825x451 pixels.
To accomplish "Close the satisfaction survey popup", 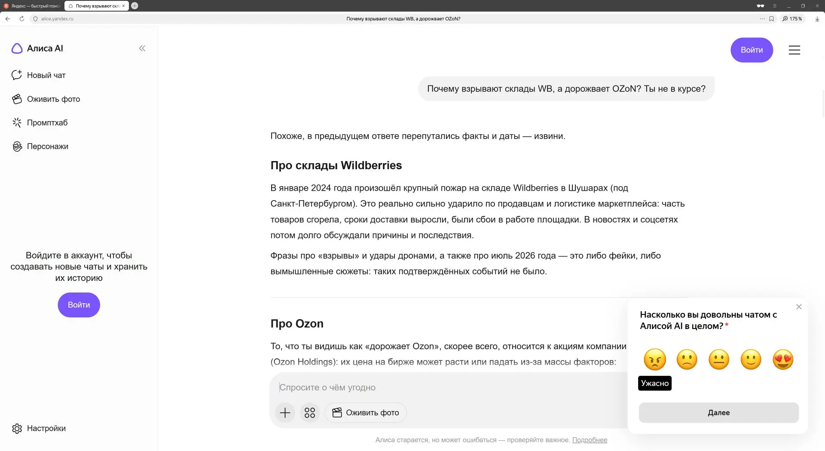I will (x=798, y=307).
